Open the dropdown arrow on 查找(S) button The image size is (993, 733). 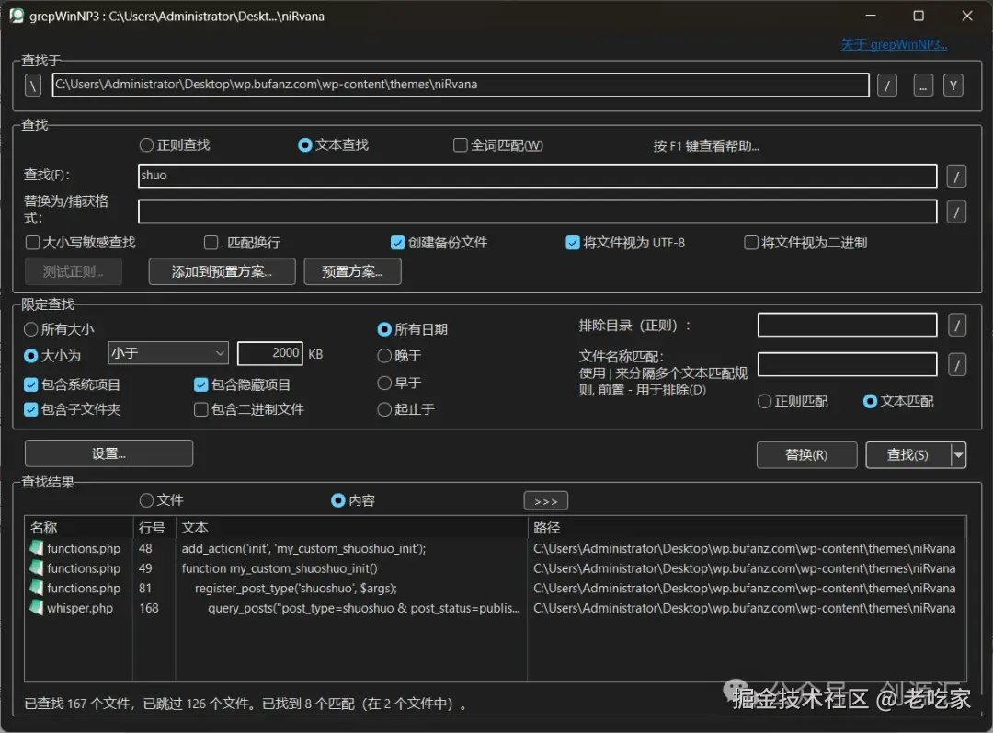click(959, 454)
